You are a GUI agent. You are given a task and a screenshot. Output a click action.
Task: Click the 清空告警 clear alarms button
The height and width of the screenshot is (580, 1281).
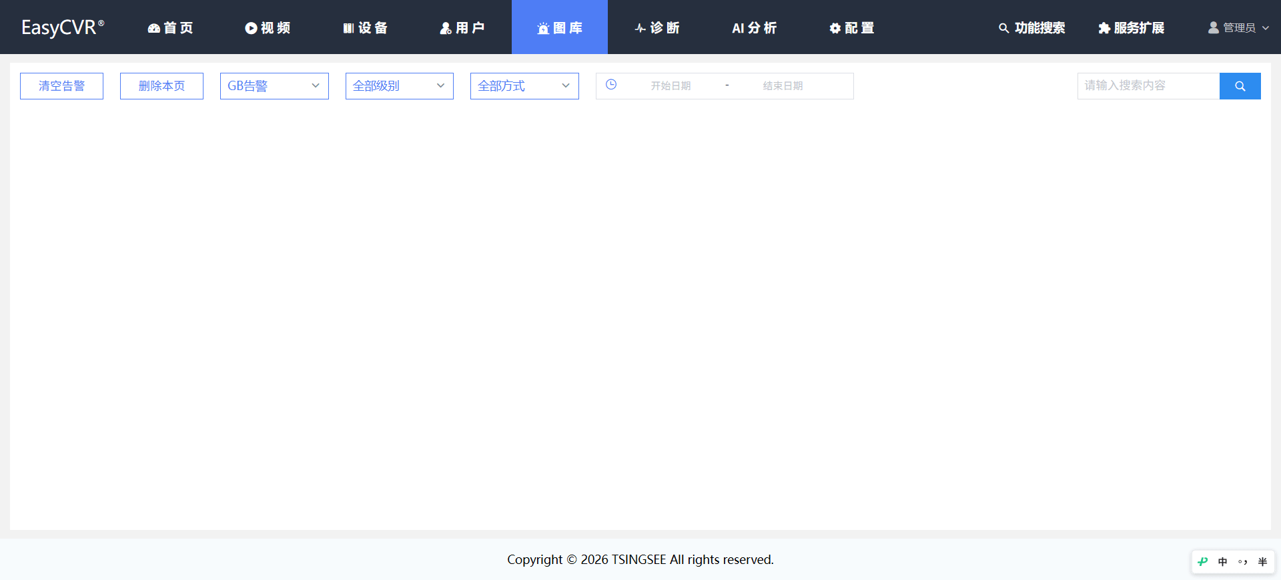coord(61,86)
